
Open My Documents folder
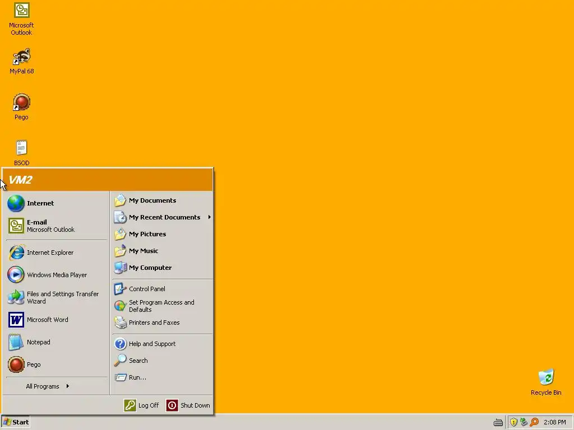pyautogui.click(x=162, y=200)
